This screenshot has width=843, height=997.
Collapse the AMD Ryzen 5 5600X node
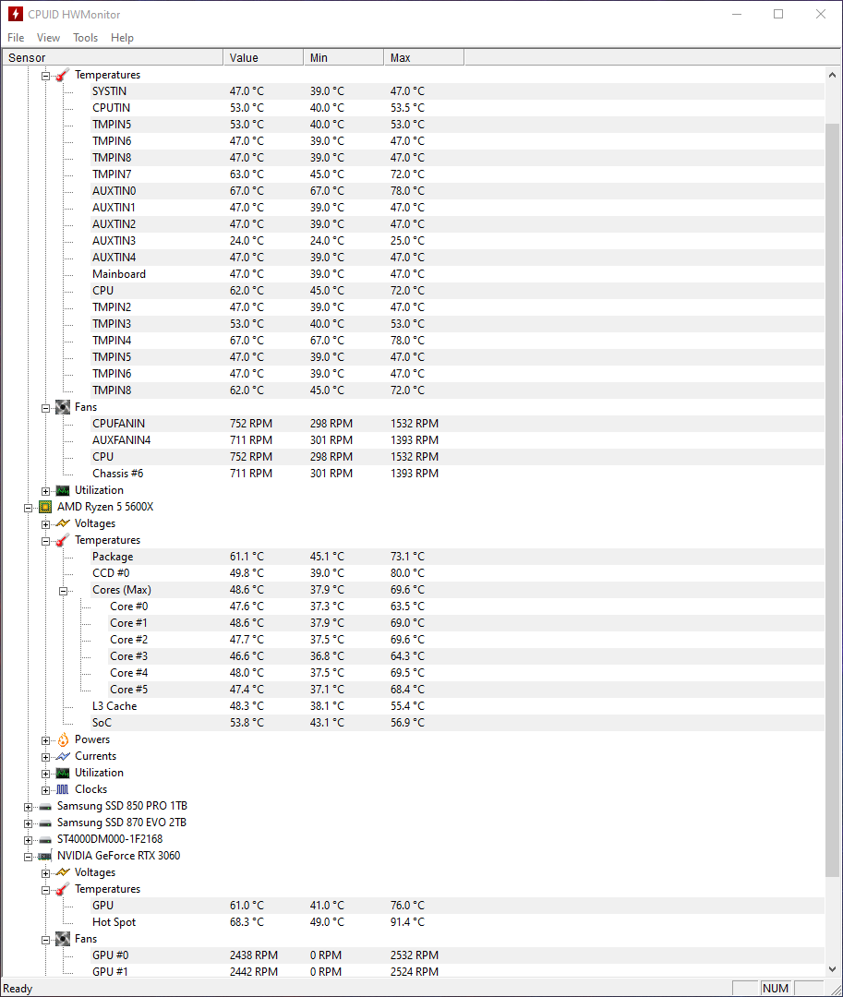[28, 508]
